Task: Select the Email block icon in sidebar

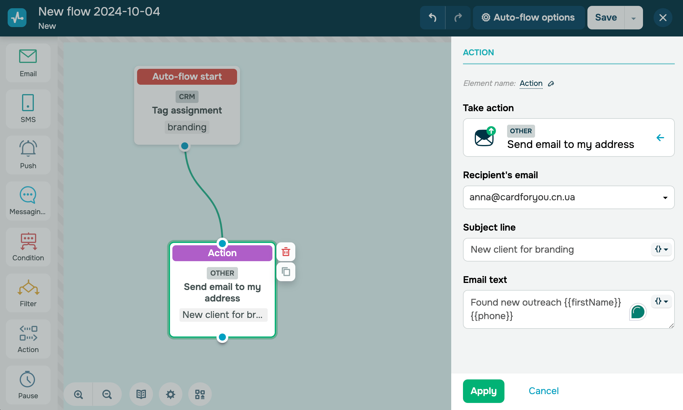Action: (x=28, y=63)
